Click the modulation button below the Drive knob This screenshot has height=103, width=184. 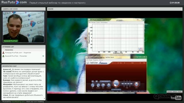click(x=116, y=90)
